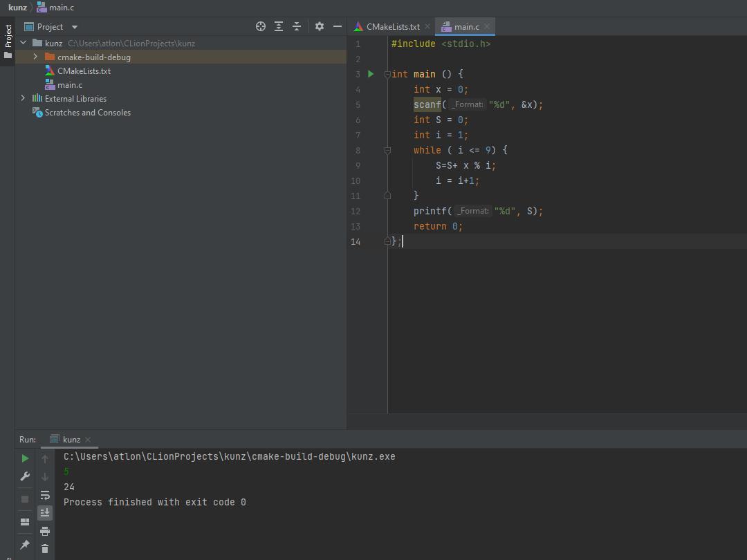
Task: Open the Project view dropdown
Action: pyautogui.click(x=75, y=27)
